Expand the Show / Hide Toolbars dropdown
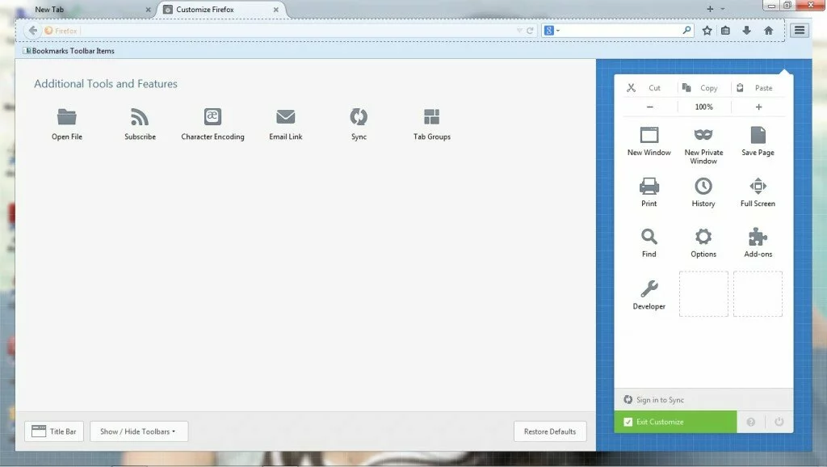 139,431
